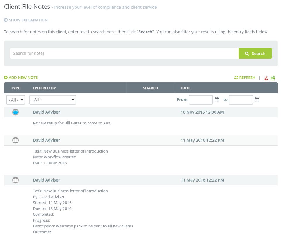Open the to date calendar picker

pos(257,100)
